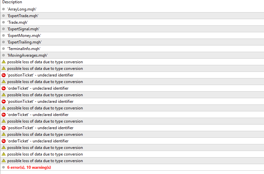This screenshot has width=264, height=174.
Task: Select the gray dot icon beside 'ArrayLong.mqh'
Action: pyautogui.click(x=4, y=9)
